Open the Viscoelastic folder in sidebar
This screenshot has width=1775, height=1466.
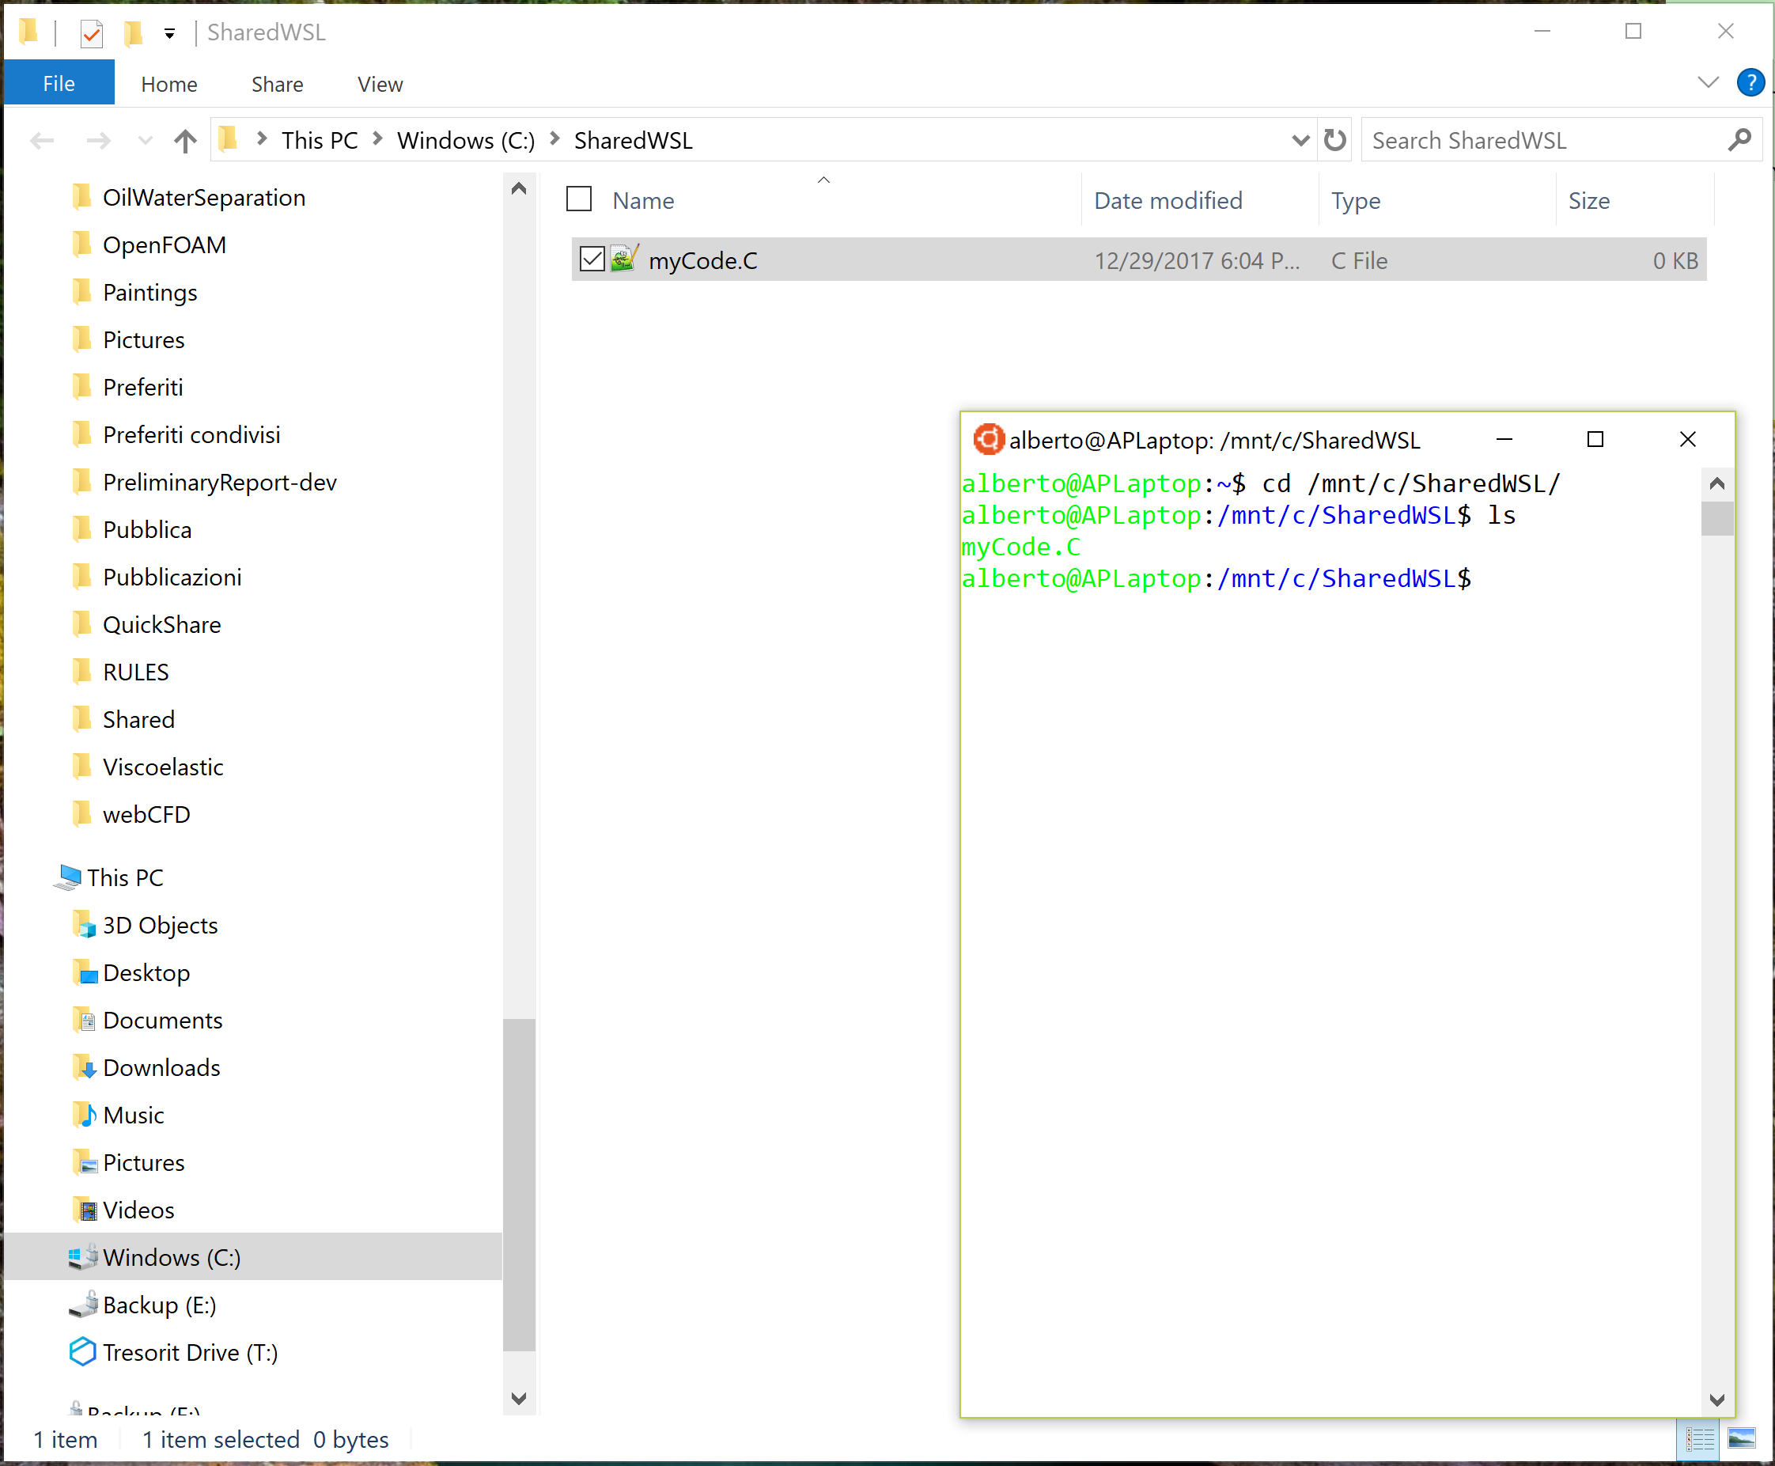click(x=163, y=767)
